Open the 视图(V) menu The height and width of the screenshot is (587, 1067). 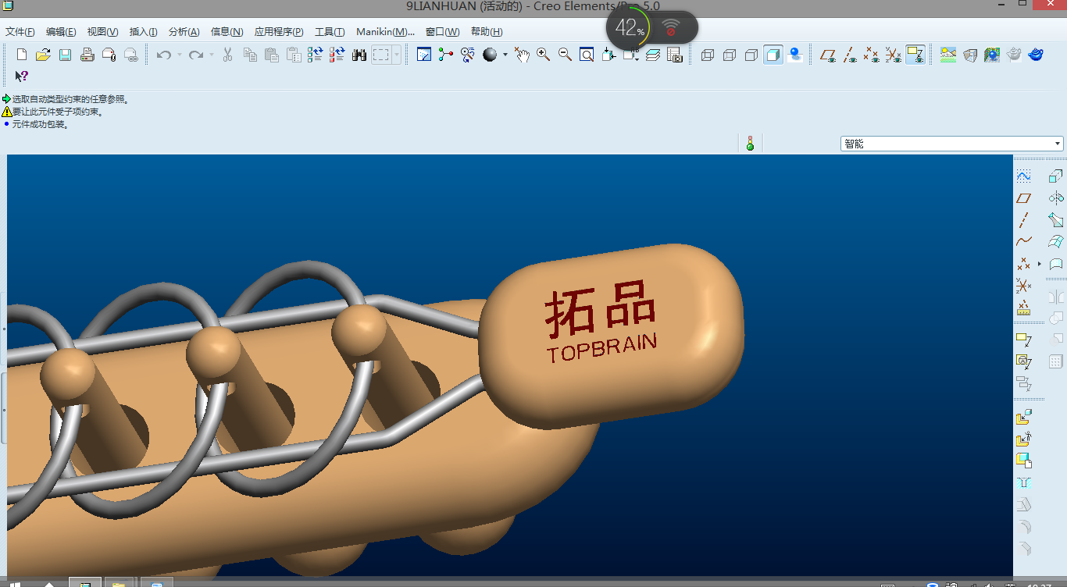[x=102, y=32]
